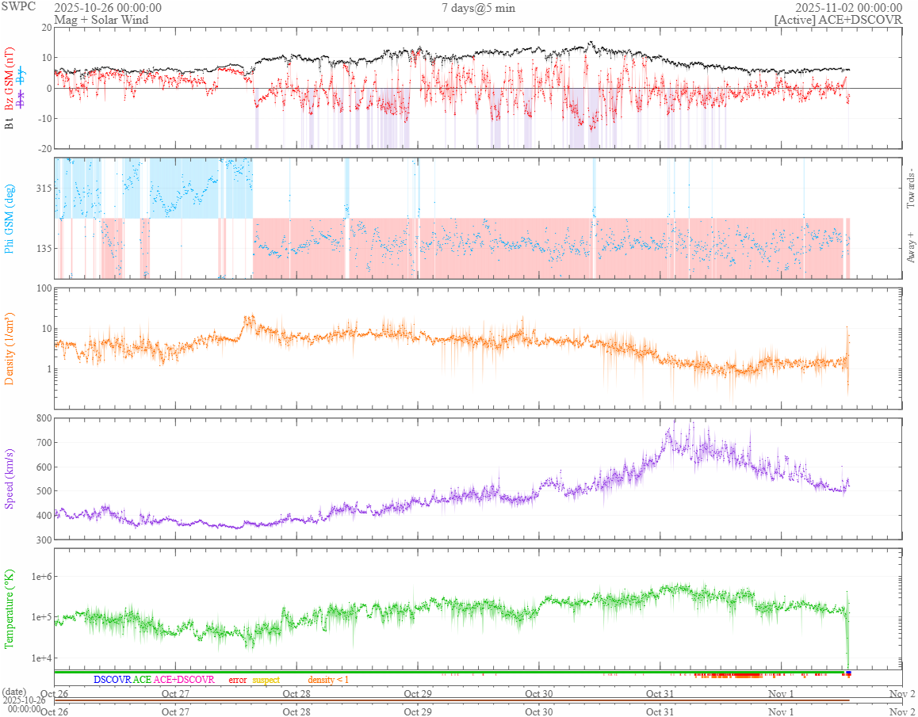Click the orange density < 1 legend entry
This screenshot has height=717, width=918.
click(x=328, y=680)
